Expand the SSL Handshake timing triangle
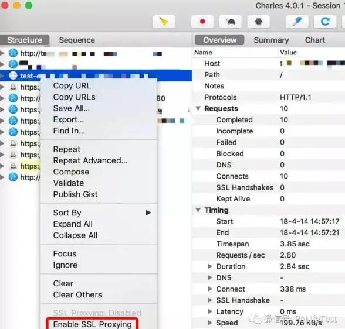Image resolution: width=345 pixels, height=329 pixels. coord(209,300)
